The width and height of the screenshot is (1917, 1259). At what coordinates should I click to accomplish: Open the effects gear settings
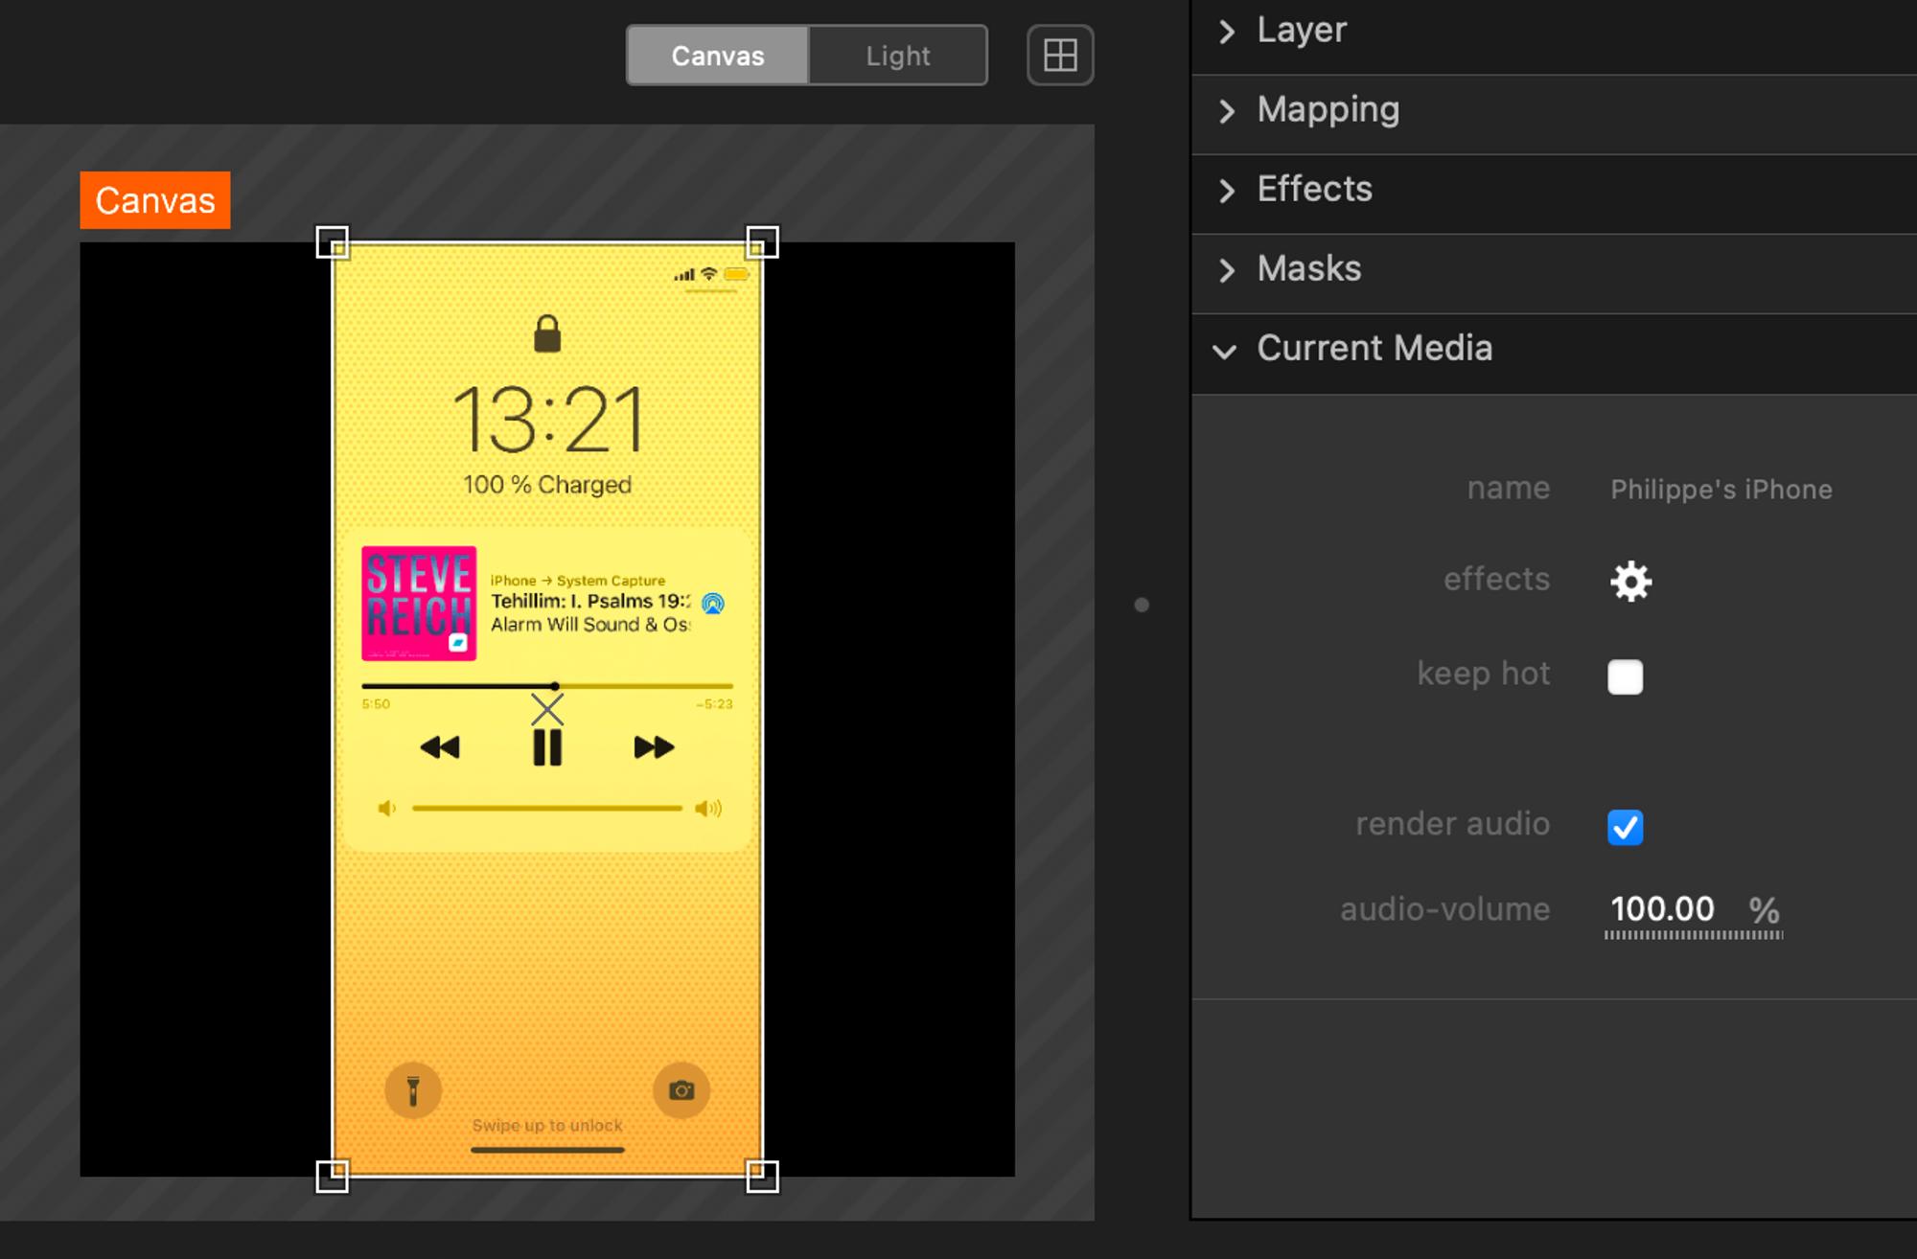point(1630,581)
